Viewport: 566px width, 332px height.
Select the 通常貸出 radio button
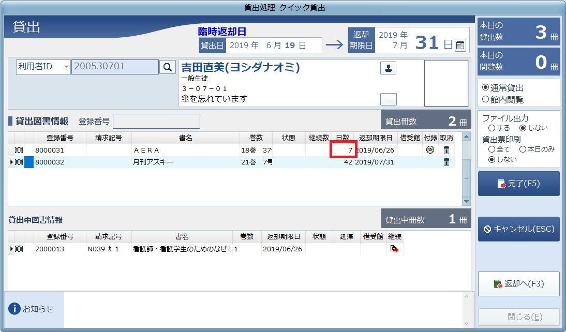coord(485,87)
